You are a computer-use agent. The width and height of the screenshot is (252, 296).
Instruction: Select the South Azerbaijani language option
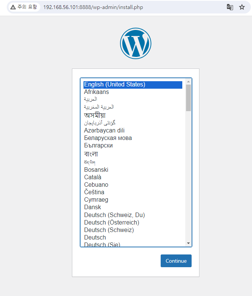click(133, 123)
